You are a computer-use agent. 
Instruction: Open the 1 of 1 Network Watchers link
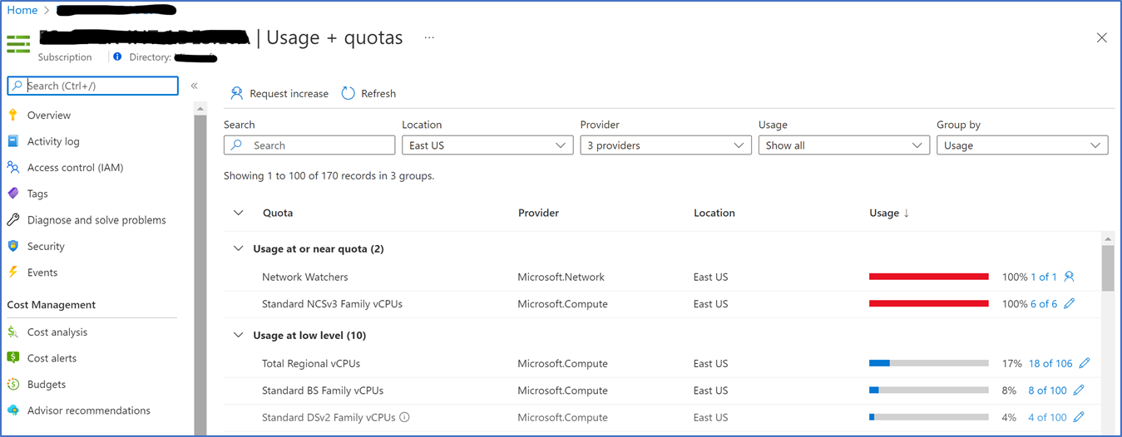point(1044,277)
